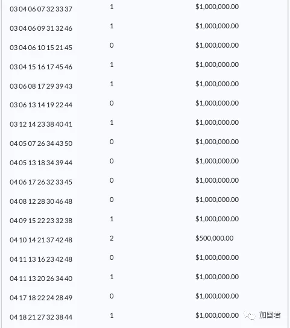Click the 加国君 watermark text
Image resolution: width=290 pixels, height=328 pixels.
click(x=270, y=315)
